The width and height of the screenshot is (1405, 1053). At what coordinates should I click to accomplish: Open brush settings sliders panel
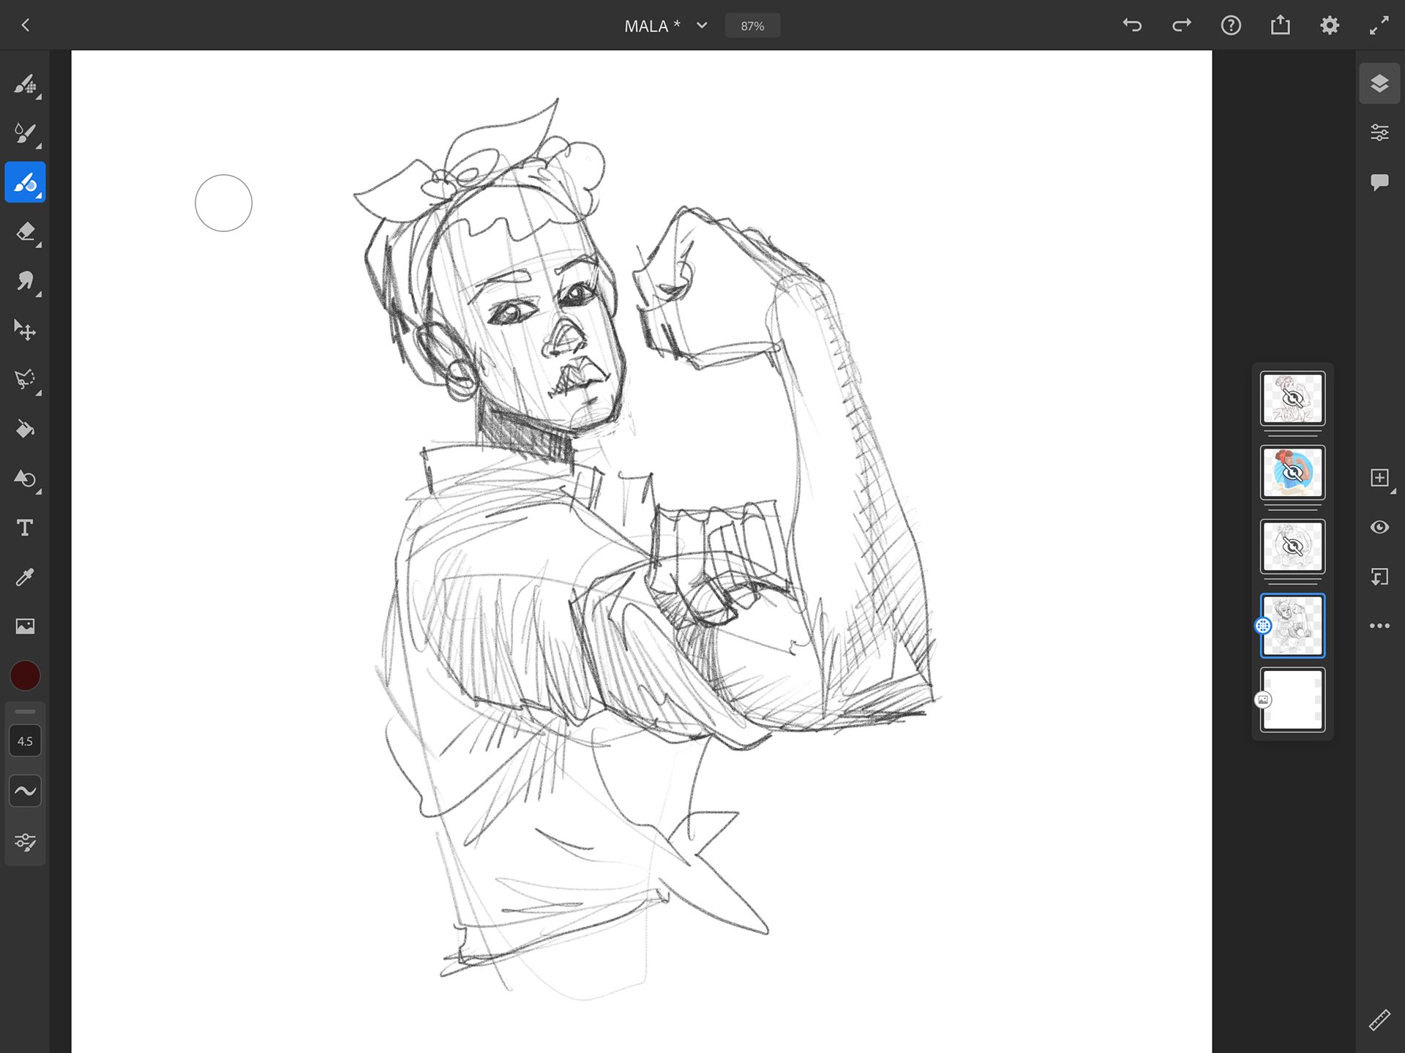pyautogui.click(x=25, y=842)
